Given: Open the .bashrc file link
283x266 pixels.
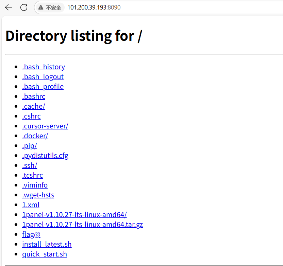Looking at the screenshot, I should tap(34, 96).
